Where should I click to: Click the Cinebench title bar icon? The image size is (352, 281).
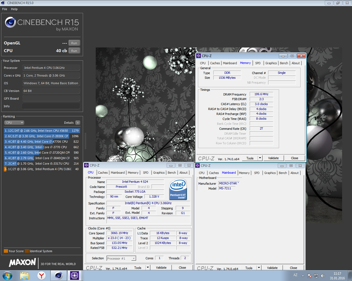(3, 3)
